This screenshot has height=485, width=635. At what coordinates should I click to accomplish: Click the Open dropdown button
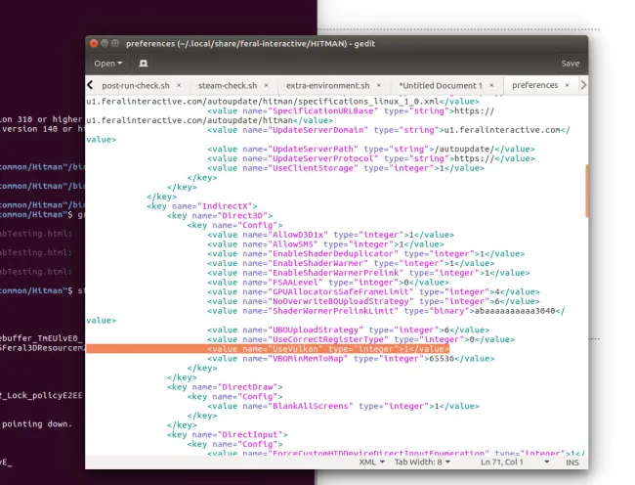tap(108, 64)
